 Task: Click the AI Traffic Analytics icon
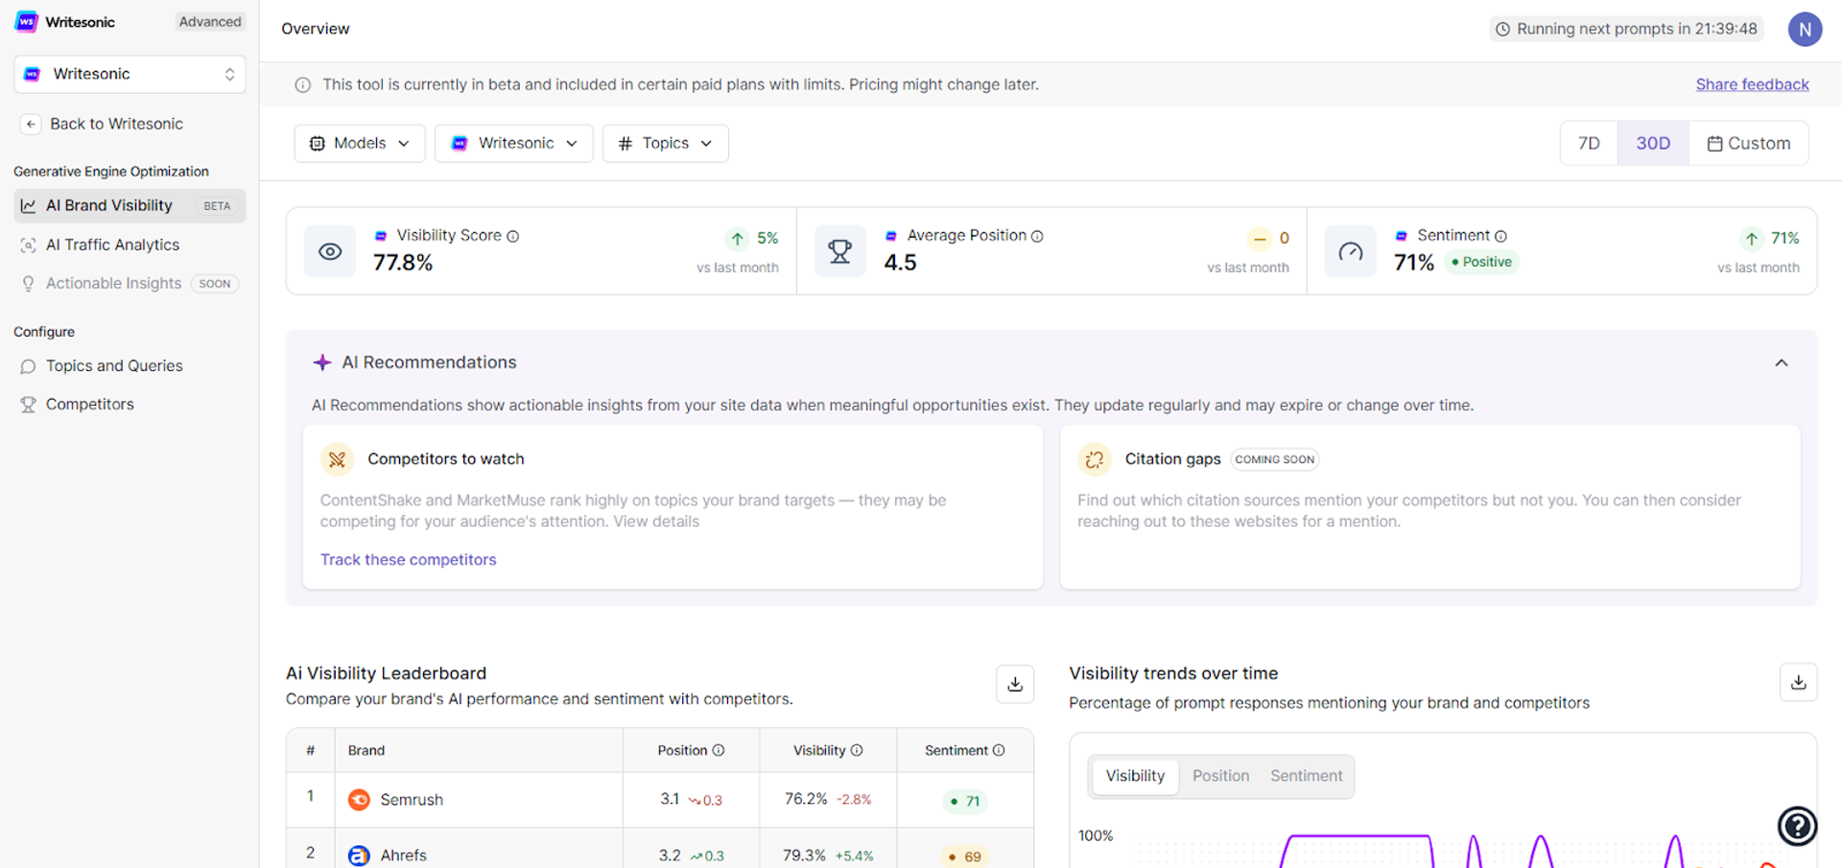tap(29, 245)
